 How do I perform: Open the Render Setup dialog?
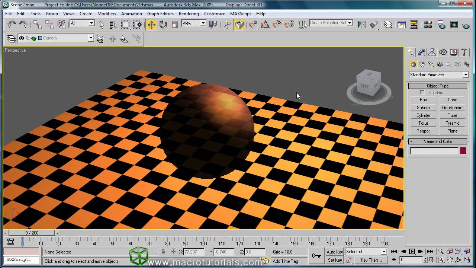(x=442, y=25)
